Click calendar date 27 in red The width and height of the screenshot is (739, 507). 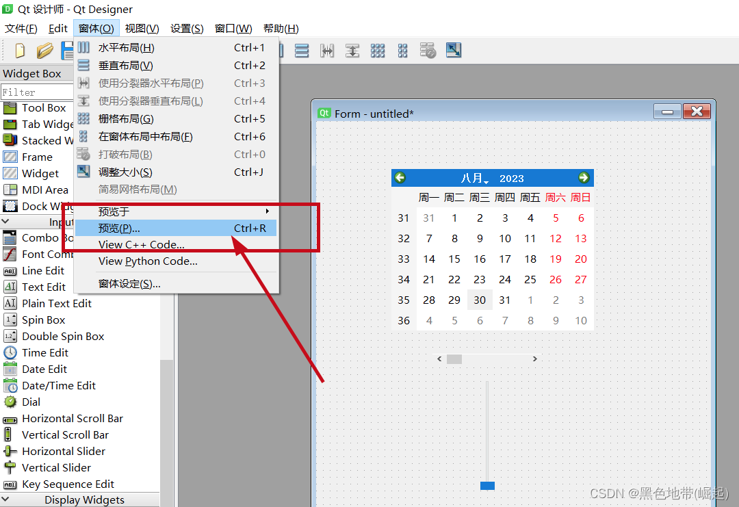point(581,279)
